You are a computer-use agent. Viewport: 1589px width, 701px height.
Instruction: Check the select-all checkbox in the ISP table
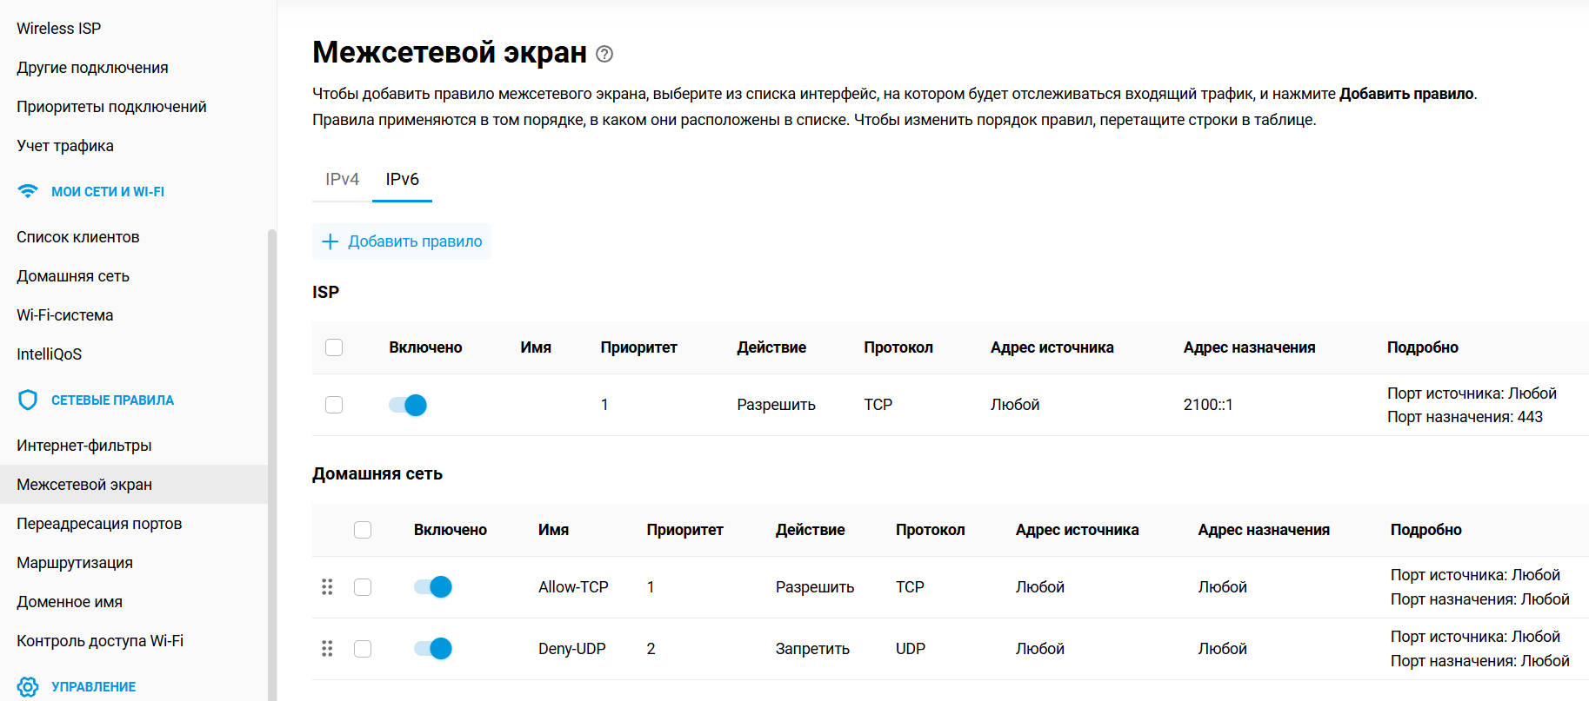[334, 347]
